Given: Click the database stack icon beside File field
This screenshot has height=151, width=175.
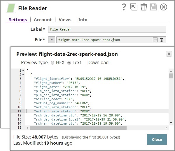Looking at the screenshot, I should [162, 40].
